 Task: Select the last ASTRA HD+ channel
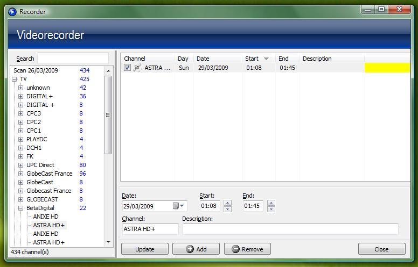(x=49, y=242)
